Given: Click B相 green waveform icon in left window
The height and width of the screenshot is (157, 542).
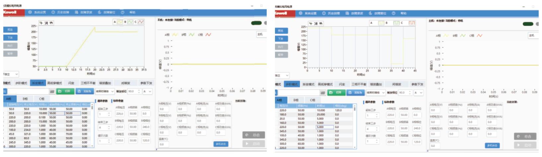Looking at the screenshot, I should coord(191,34).
